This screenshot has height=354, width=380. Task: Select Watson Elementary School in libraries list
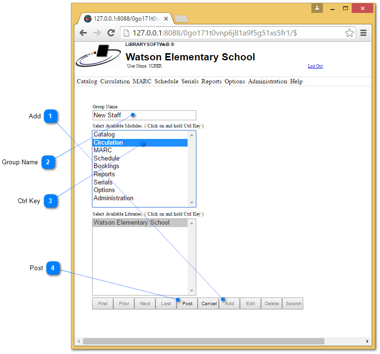pyautogui.click(x=131, y=223)
